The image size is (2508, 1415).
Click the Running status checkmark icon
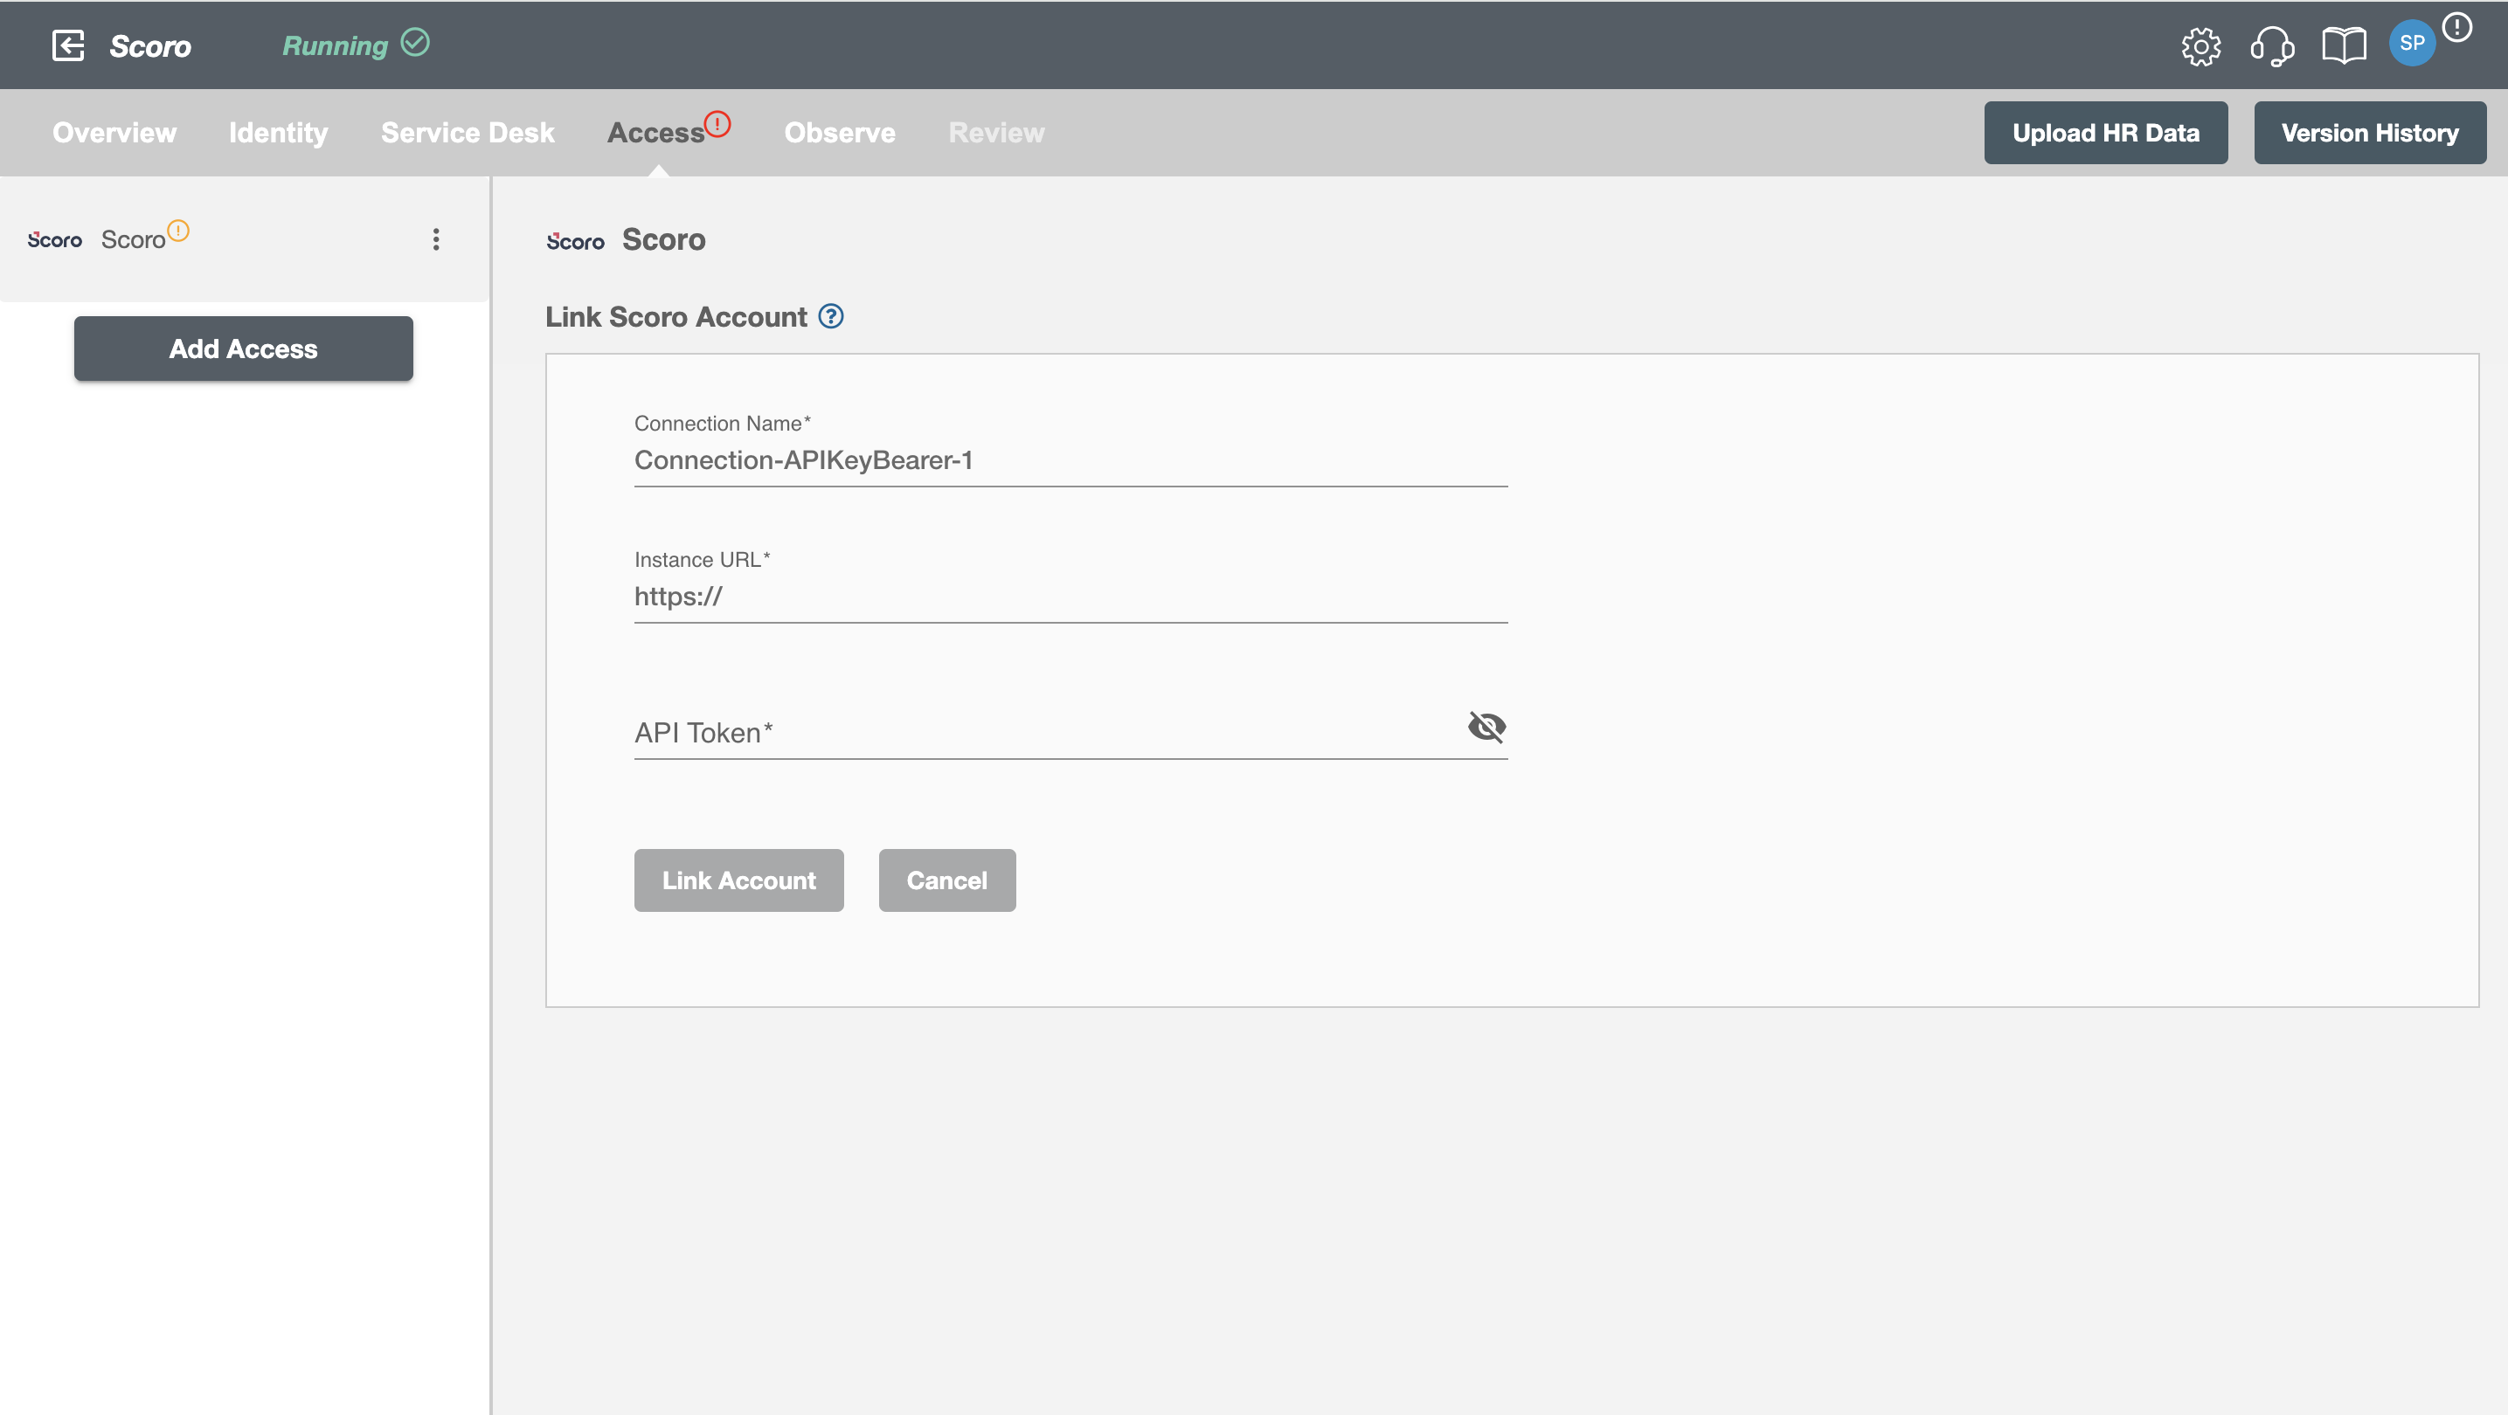[x=416, y=43]
